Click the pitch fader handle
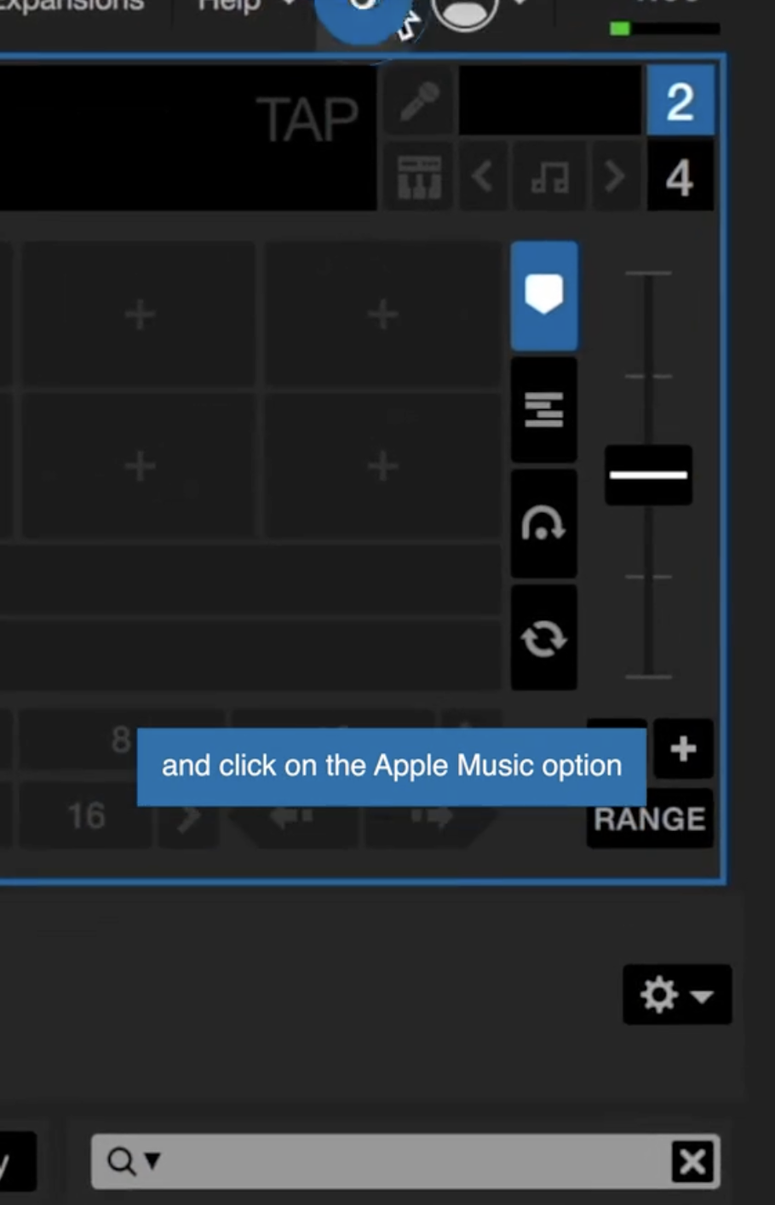 tap(648, 475)
